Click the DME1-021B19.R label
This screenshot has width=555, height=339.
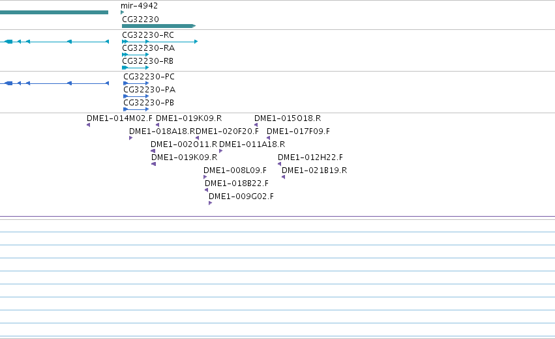[x=314, y=170]
